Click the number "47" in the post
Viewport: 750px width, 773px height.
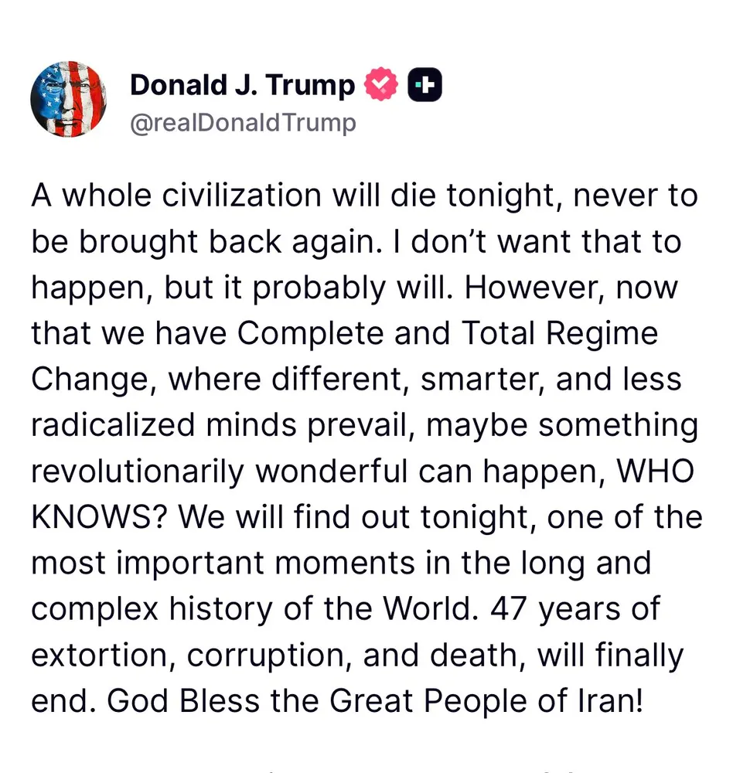click(x=509, y=609)
